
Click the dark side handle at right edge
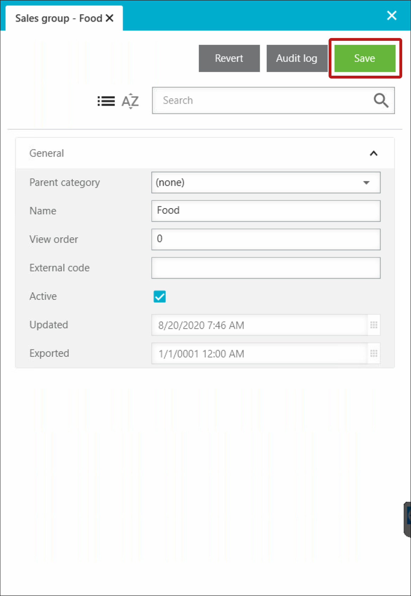pyautogui.click(x=407, y=520)
